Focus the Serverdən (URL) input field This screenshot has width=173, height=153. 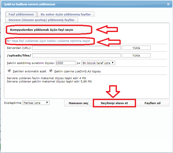76,48
